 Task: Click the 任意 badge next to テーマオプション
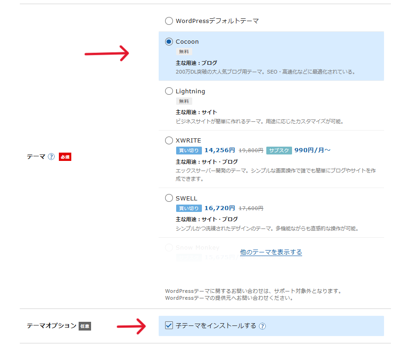(x=85, y=326)
